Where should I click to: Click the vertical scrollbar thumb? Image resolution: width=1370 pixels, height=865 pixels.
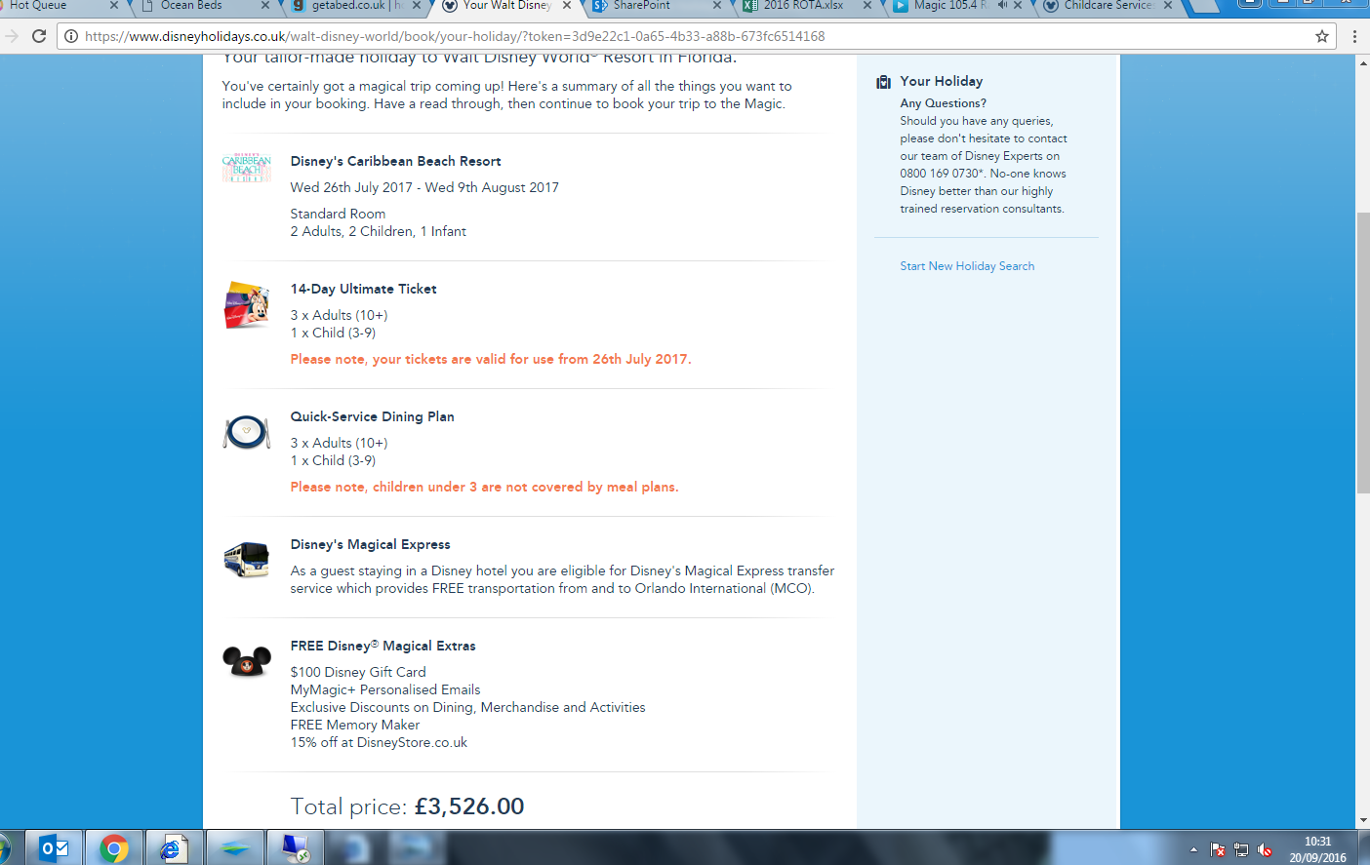click(1362, 352)
